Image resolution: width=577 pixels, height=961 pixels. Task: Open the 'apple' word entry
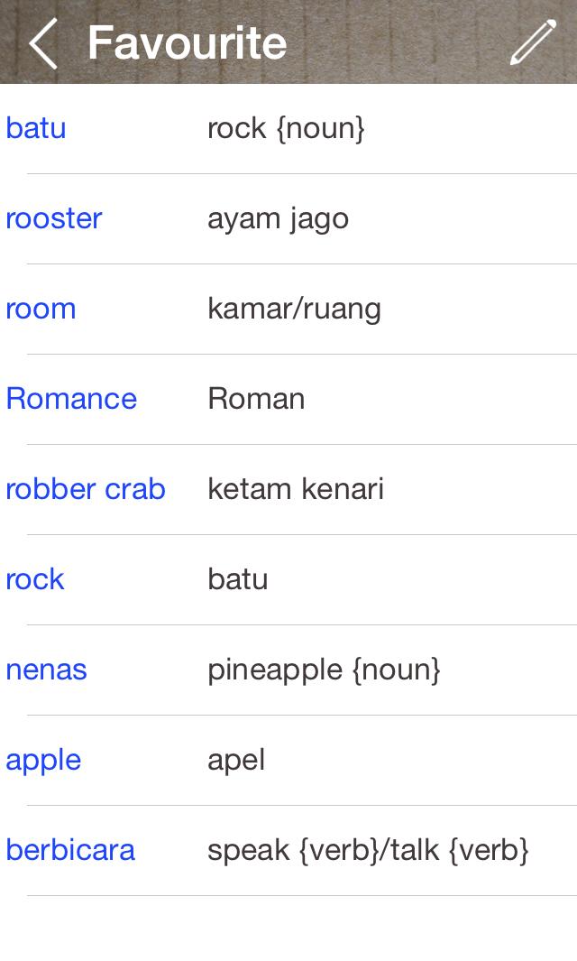43,760
